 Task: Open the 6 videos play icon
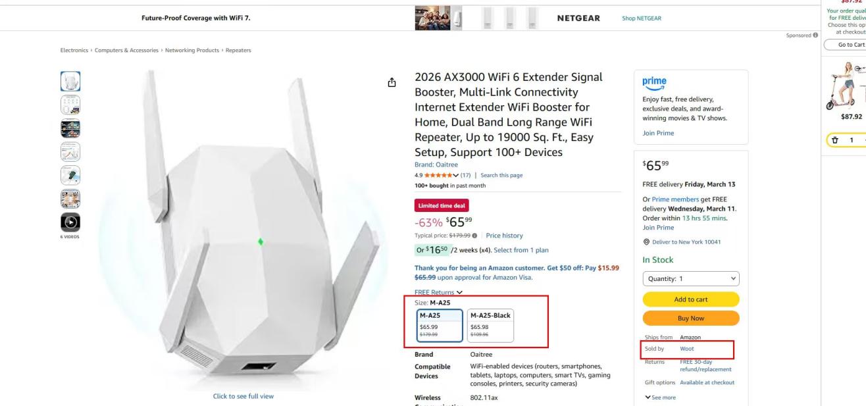(70, 222)
